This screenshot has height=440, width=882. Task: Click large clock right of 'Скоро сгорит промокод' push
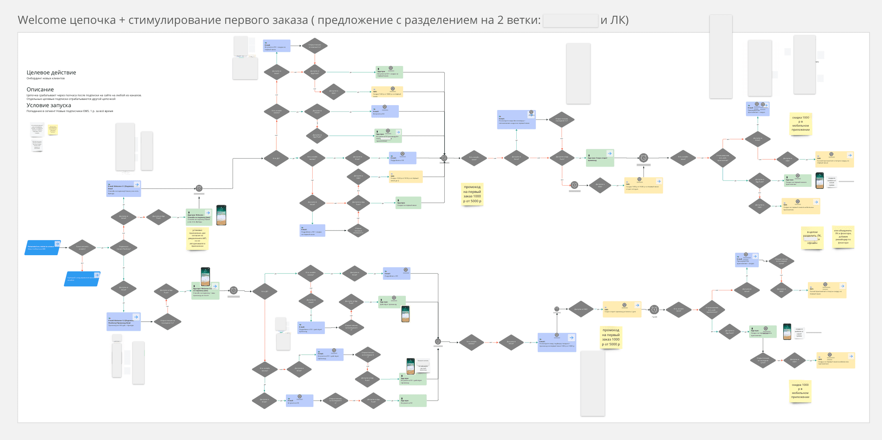point(643,158)
